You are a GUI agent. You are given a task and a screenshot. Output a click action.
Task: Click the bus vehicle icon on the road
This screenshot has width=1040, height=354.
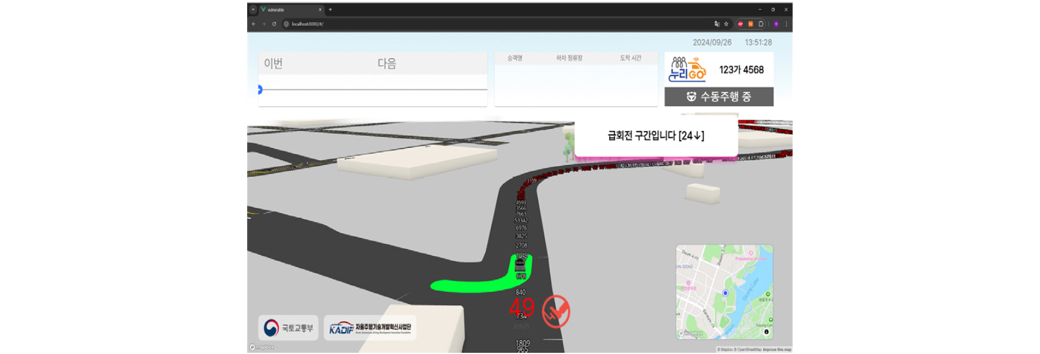(x=520, y=265)
